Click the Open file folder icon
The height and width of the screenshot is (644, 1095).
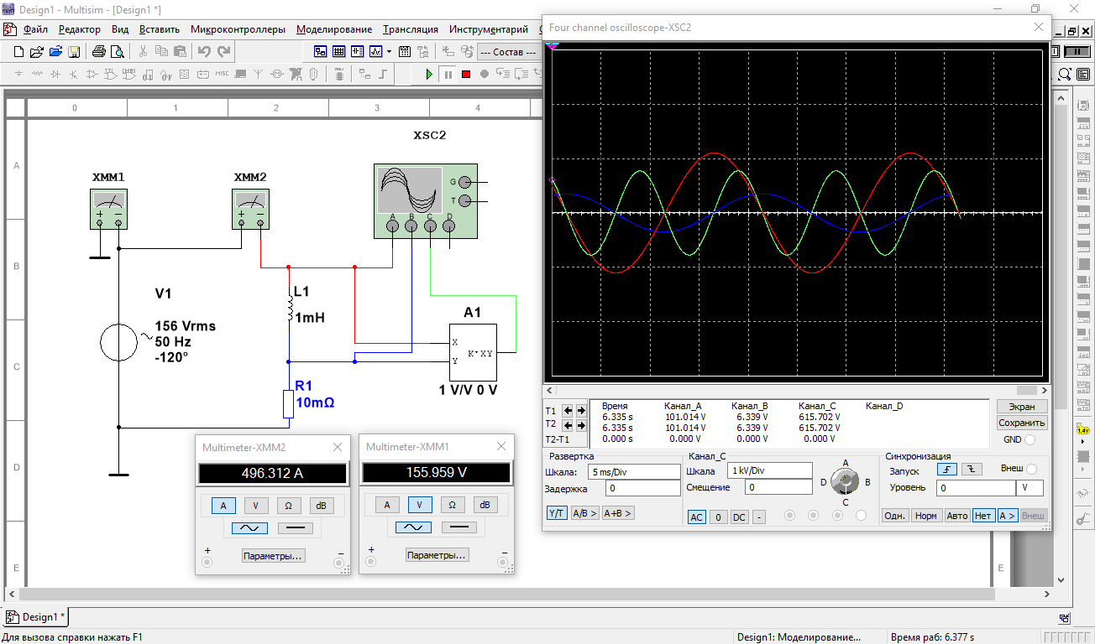click(37, 52)
